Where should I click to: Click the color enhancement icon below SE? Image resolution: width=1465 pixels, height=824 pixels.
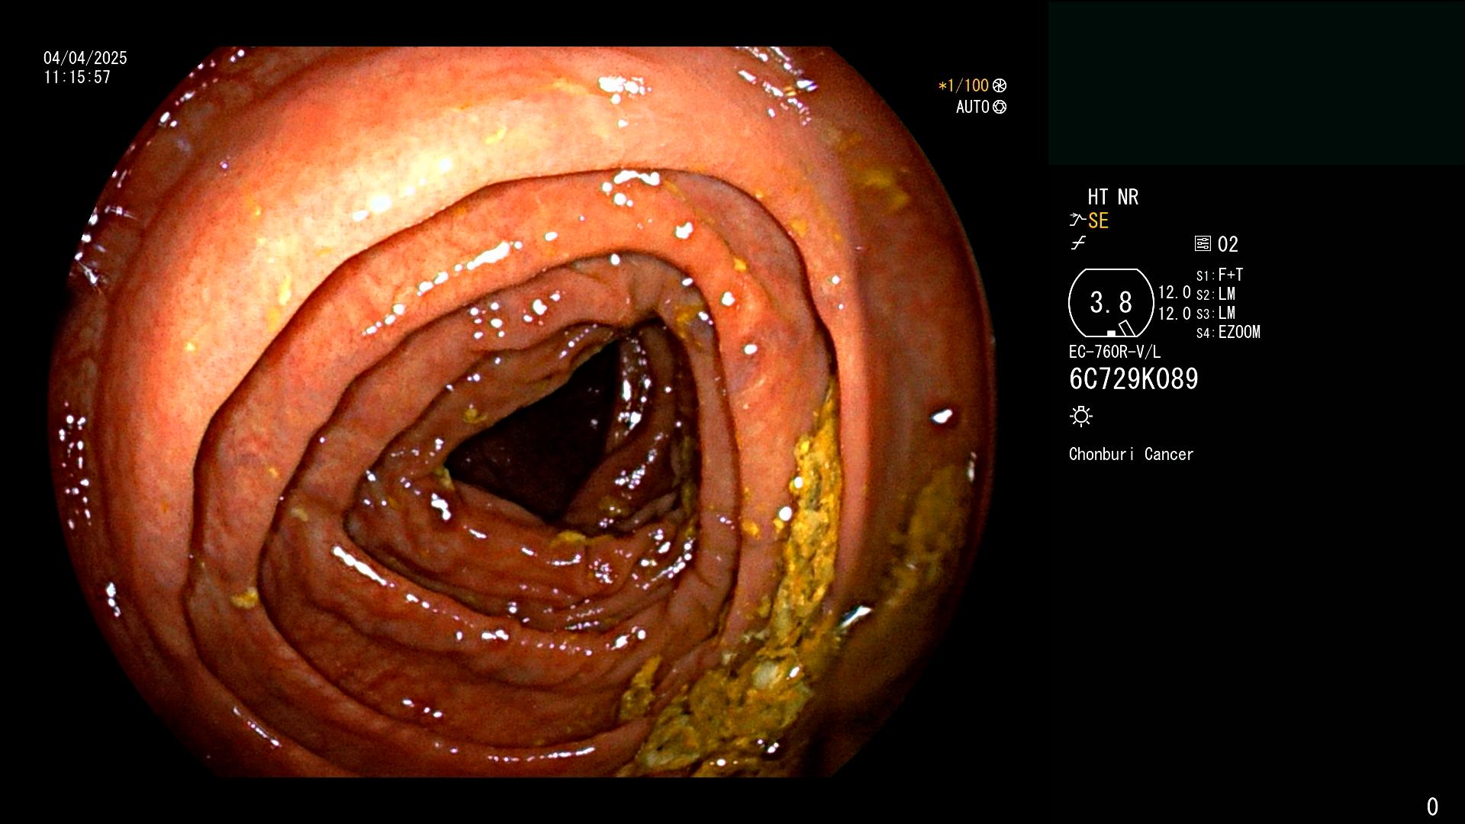tap(1078, 243)
